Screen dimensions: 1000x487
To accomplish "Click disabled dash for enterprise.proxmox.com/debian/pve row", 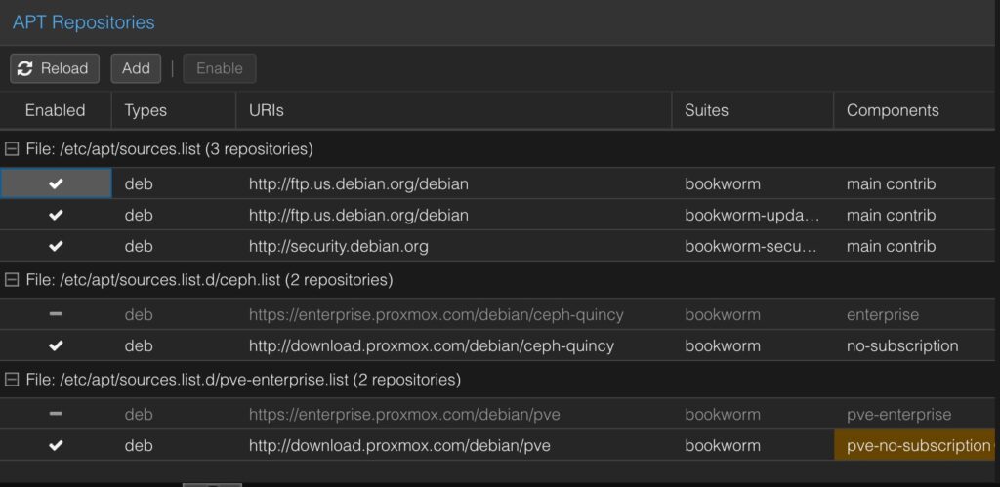I will click(x=56, y=415).
